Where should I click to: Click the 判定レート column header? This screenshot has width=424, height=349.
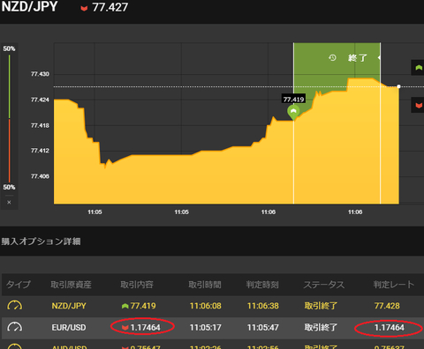pyautogui.click(x=394, y=285)
